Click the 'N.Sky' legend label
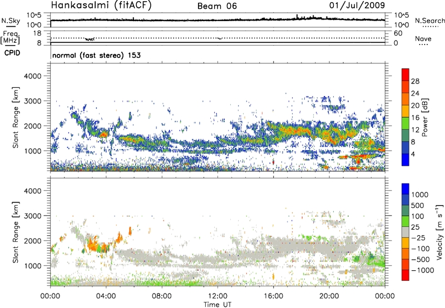 click(11, 21)
